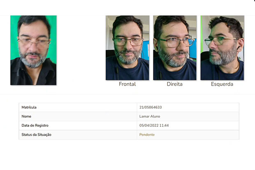Viewport: 255px width, 170px height.
Task: Click the Pendente status value
Action: 147,135
